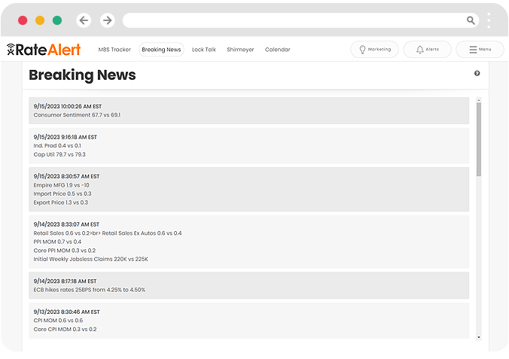The height and width of the screenshot is (359, 509).
Task: Open the help question mark icon
Action: [x=477, y=73]
